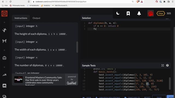
Task: Click the 5 kyu rank badge
Action: [x=161, y=13]
